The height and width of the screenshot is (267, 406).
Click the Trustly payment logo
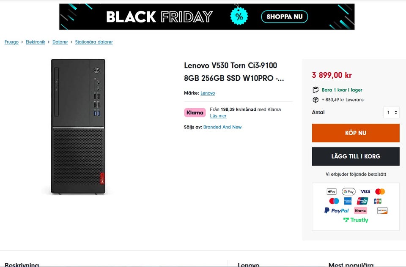[x=356, y=220]
